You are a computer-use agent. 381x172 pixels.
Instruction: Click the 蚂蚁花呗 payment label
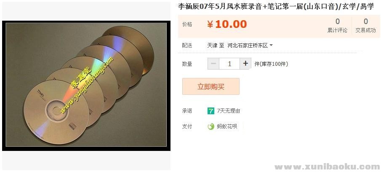coord(226,126)
